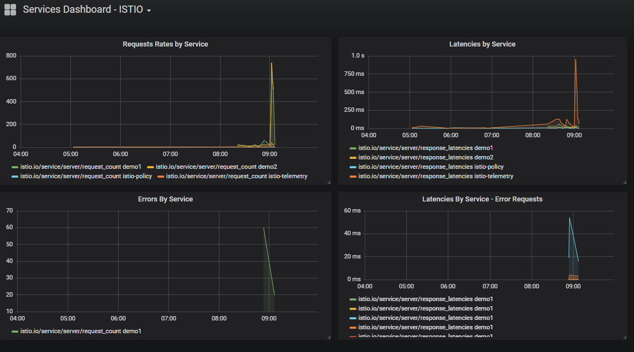The height and width of the screenshot is (352, 634).
Task: Open the Latencies by Service panel title menu
Action: point(482,44)
